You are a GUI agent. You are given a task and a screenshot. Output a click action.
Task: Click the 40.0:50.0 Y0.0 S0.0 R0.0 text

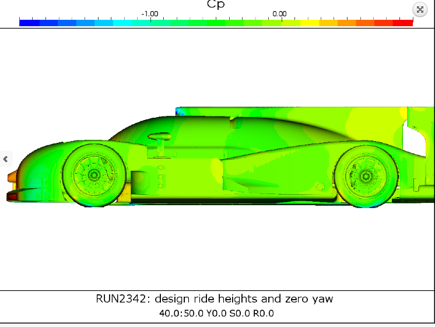(x=216, y=314)
